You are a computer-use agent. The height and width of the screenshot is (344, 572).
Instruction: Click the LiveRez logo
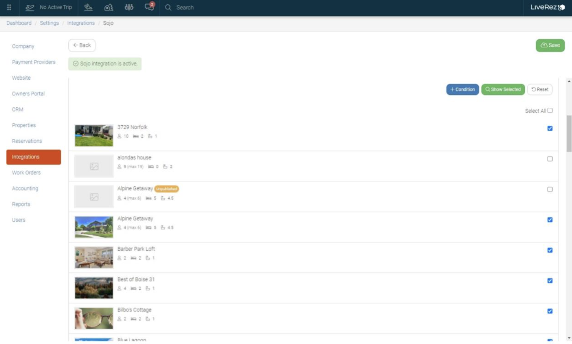tap(547, 7)
